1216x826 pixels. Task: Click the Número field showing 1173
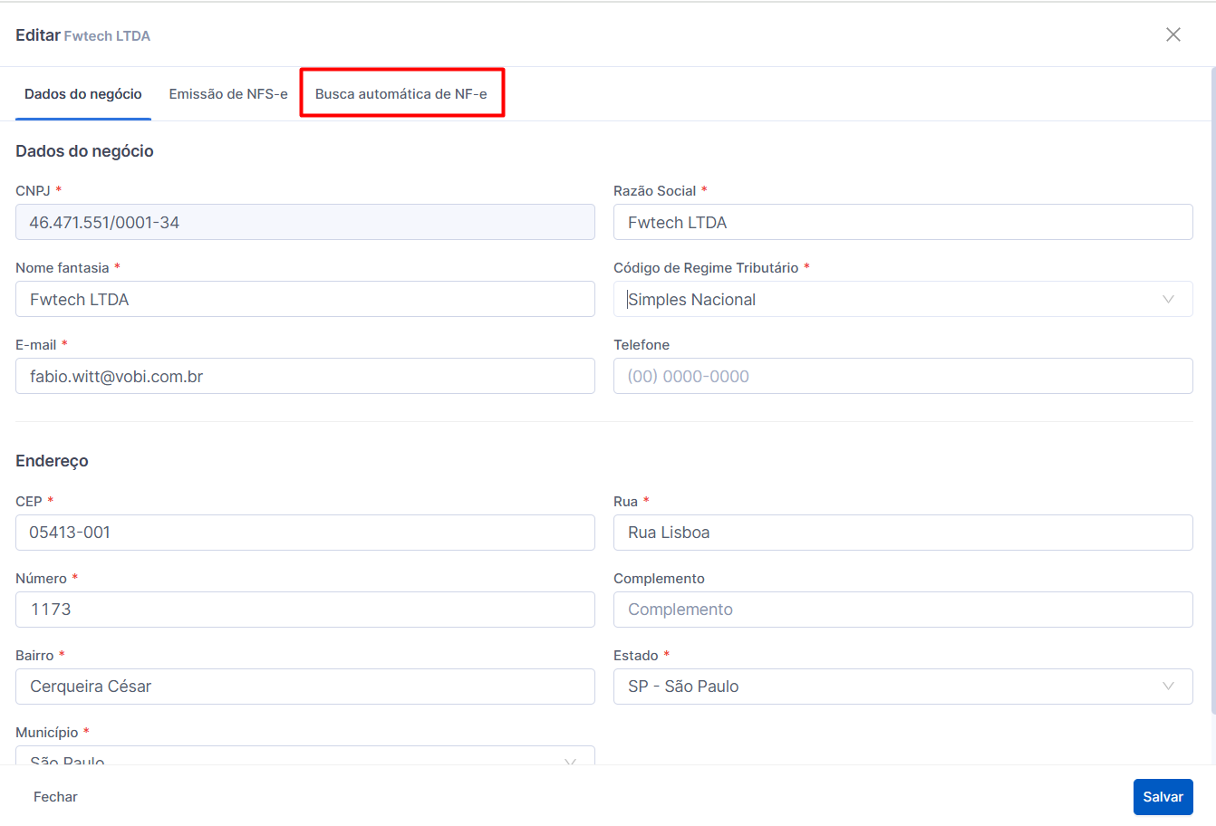305,610
